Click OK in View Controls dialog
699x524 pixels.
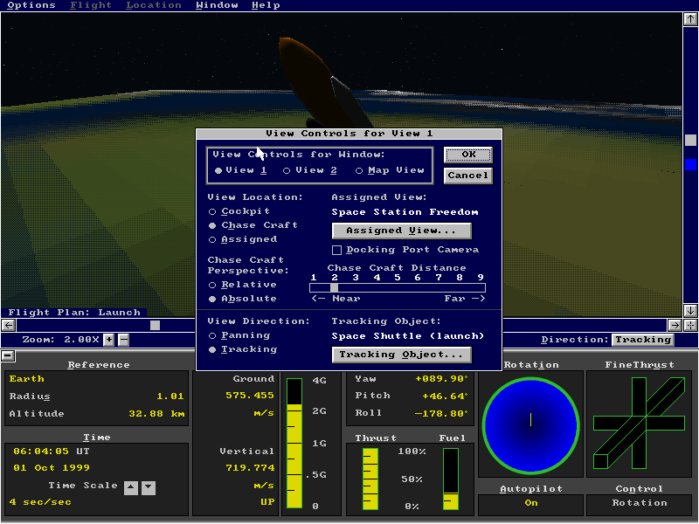point(468,155)
